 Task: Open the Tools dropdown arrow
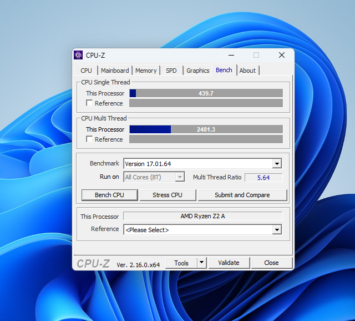coord(201,263)
